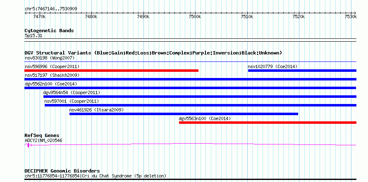
Task: Click the 7510k ruler tick label
Action: 247,17
